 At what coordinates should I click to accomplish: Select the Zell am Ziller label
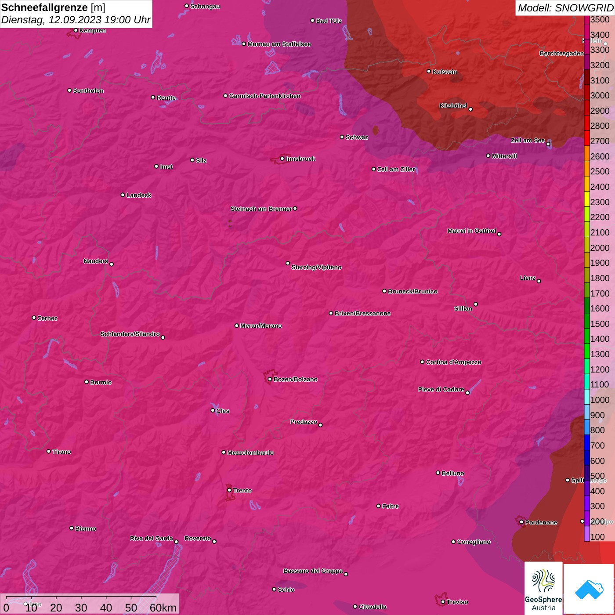click(x=396, y=169)
